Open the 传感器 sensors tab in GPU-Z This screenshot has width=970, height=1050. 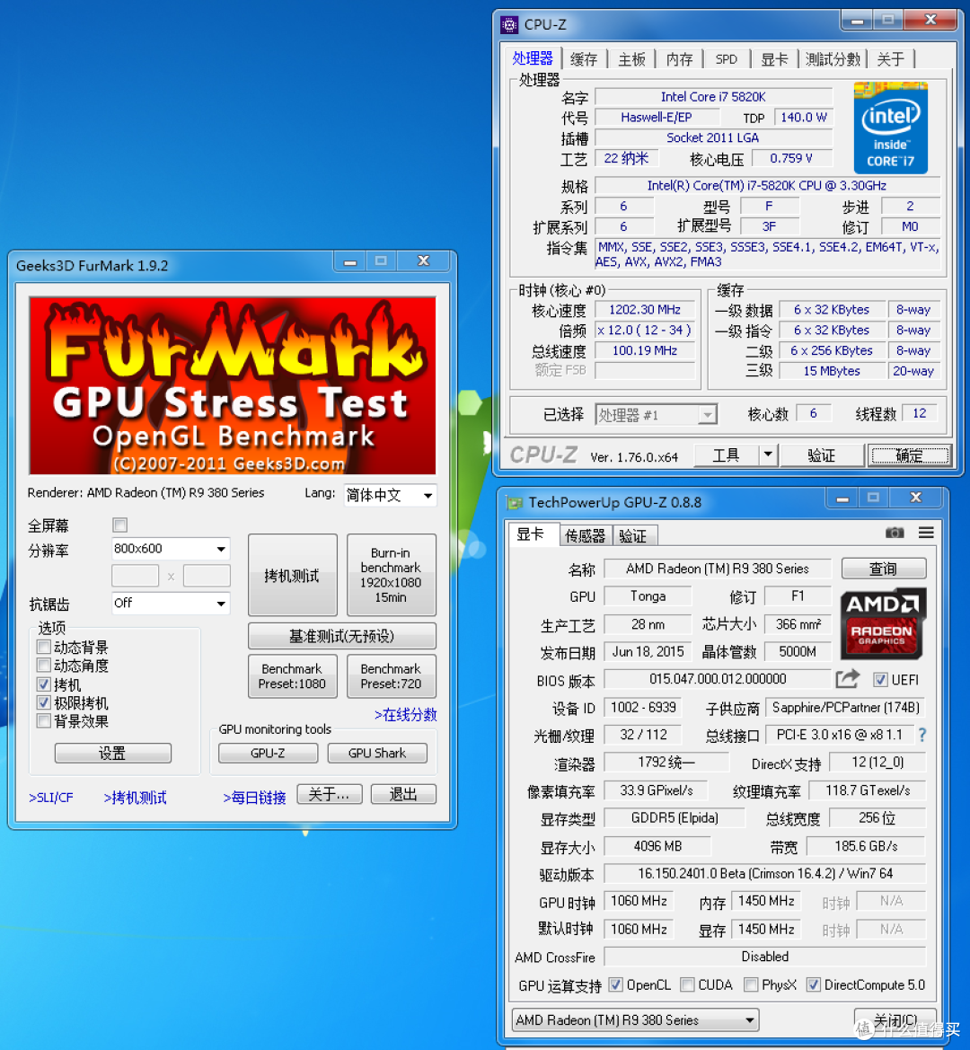(x=585, y=534)
